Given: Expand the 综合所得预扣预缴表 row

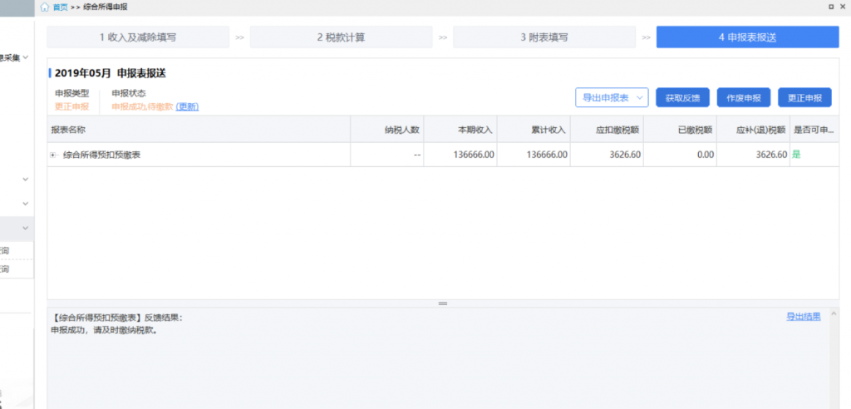Looking at the screenshot, I should coord(53,155).
